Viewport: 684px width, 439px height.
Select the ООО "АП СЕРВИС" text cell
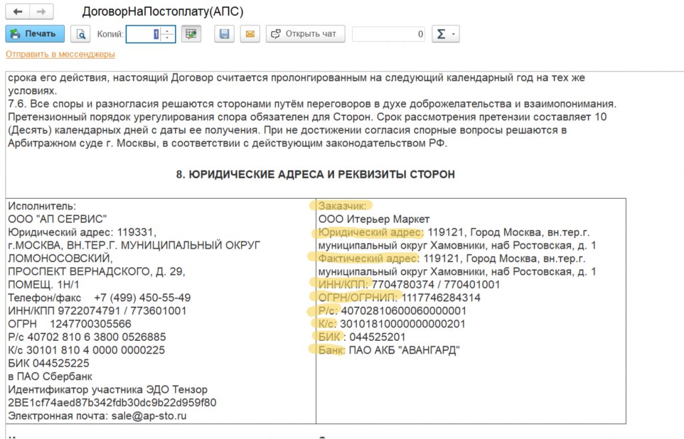point(57,219)
